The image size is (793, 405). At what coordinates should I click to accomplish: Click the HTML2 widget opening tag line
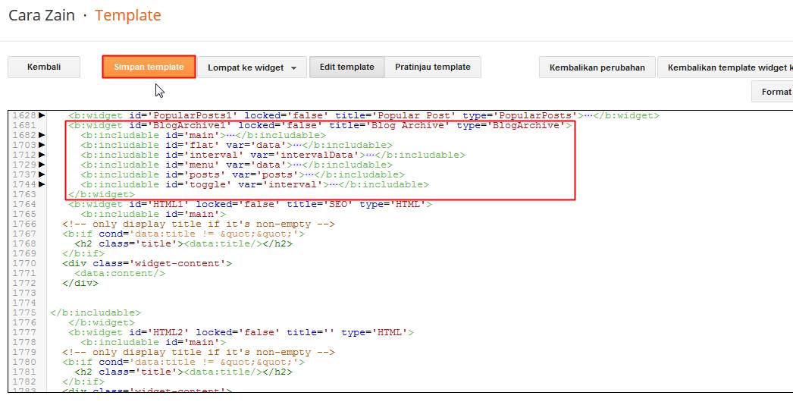pos(241,333)
